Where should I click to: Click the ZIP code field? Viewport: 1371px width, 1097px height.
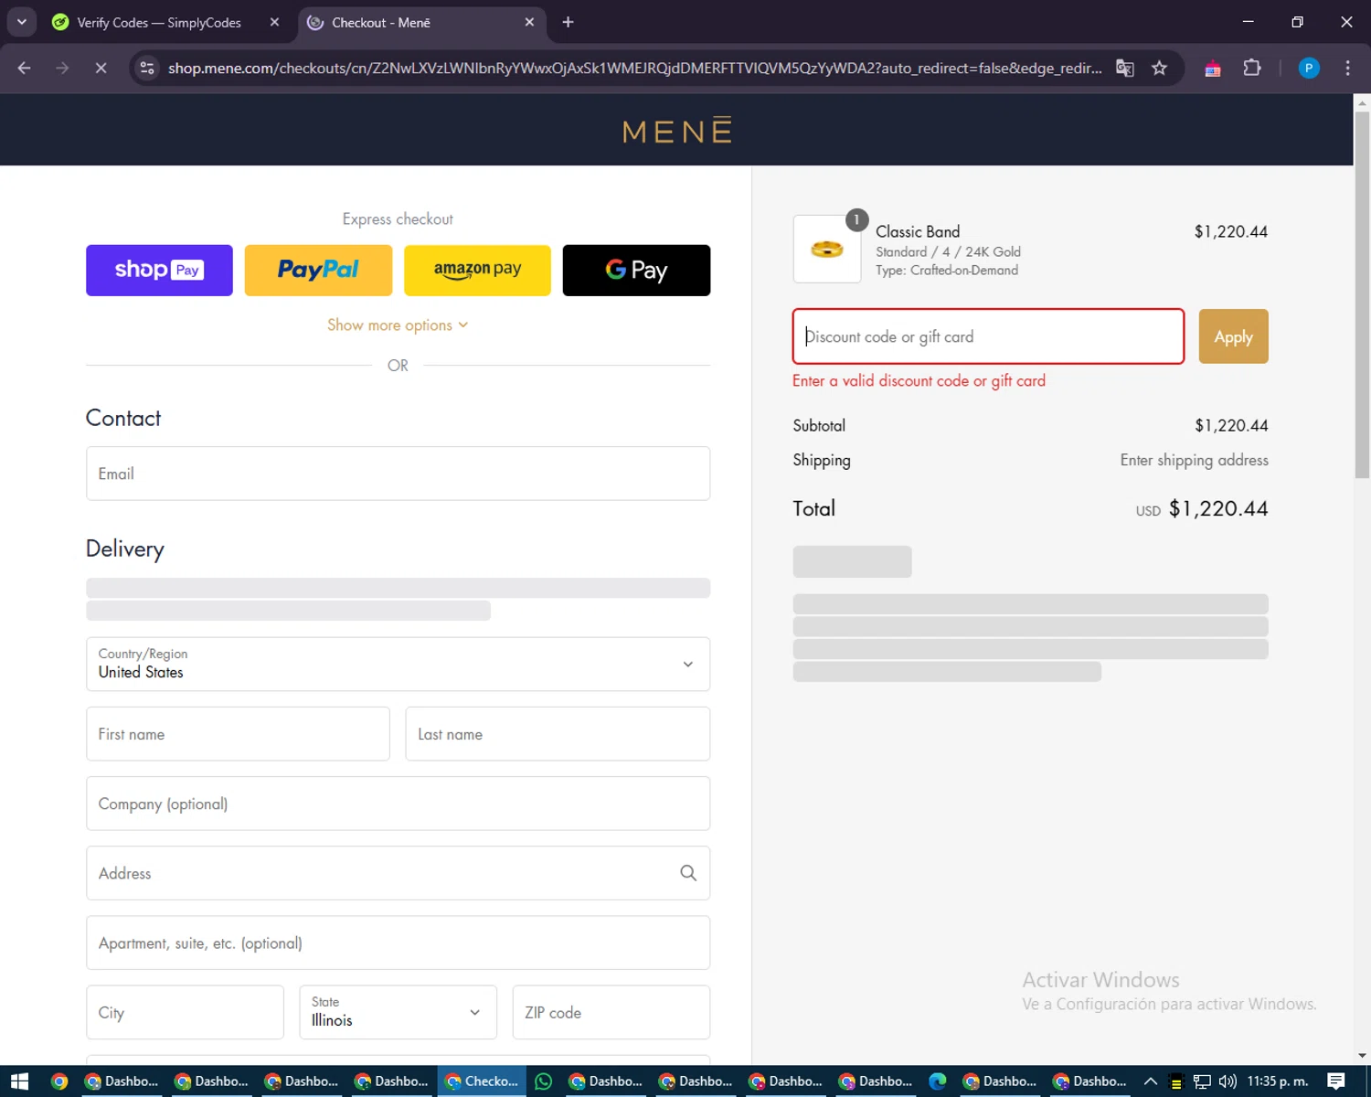coord(611,1012)
